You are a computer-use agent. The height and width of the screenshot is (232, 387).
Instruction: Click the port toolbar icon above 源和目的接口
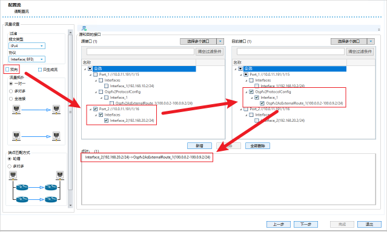84,28
